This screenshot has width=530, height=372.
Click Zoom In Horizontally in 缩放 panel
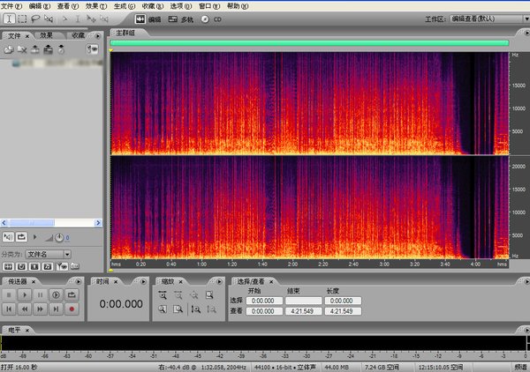(x=163, y=295)
